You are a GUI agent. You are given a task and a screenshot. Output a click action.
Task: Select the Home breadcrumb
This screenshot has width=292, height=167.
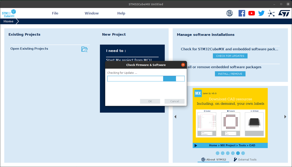(8, 21)
